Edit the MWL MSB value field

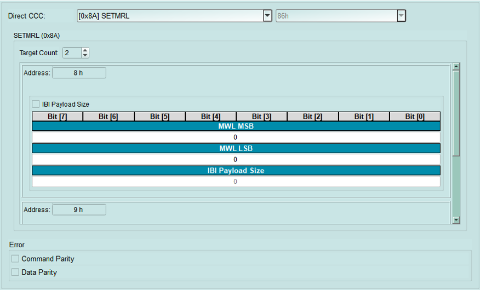pyautogui.click(x=236, y=137)
